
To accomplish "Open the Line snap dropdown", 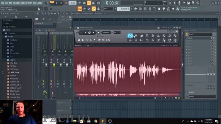I will (x=108, y=9).
